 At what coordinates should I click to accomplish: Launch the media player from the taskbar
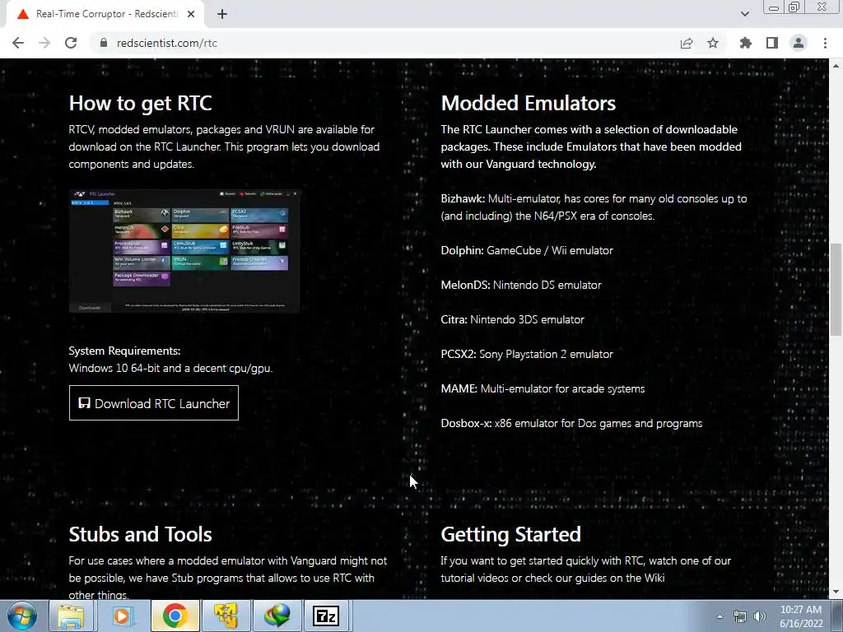click(122, 616)
